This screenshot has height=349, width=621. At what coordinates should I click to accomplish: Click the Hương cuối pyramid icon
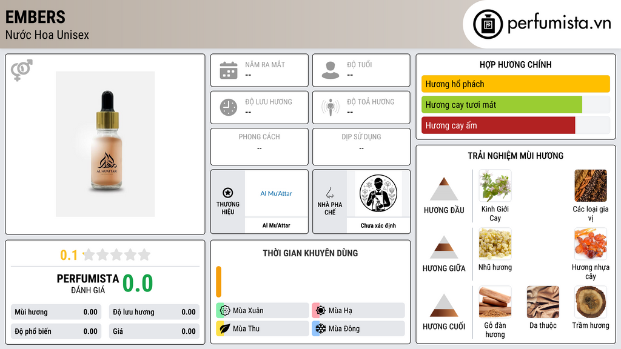(x=444, y=305)
